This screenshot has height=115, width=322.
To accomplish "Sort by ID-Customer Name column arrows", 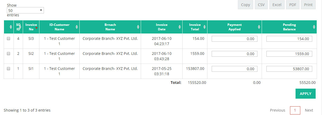I will [x=77, y=27].
